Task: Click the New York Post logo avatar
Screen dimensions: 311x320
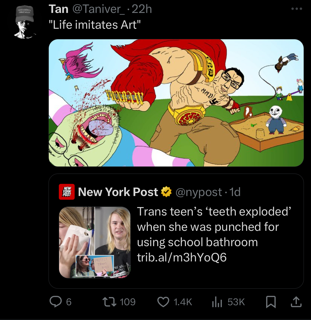Action: [66, 192]
